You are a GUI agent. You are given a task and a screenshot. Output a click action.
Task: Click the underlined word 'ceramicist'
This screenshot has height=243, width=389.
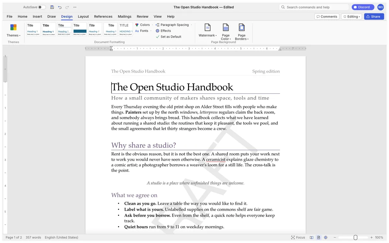pos(216,159)
